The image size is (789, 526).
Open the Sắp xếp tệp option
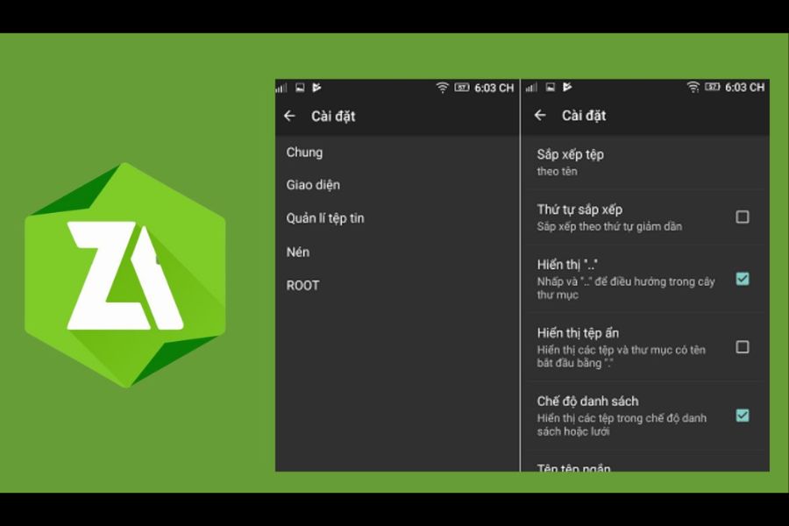(645, 162)
